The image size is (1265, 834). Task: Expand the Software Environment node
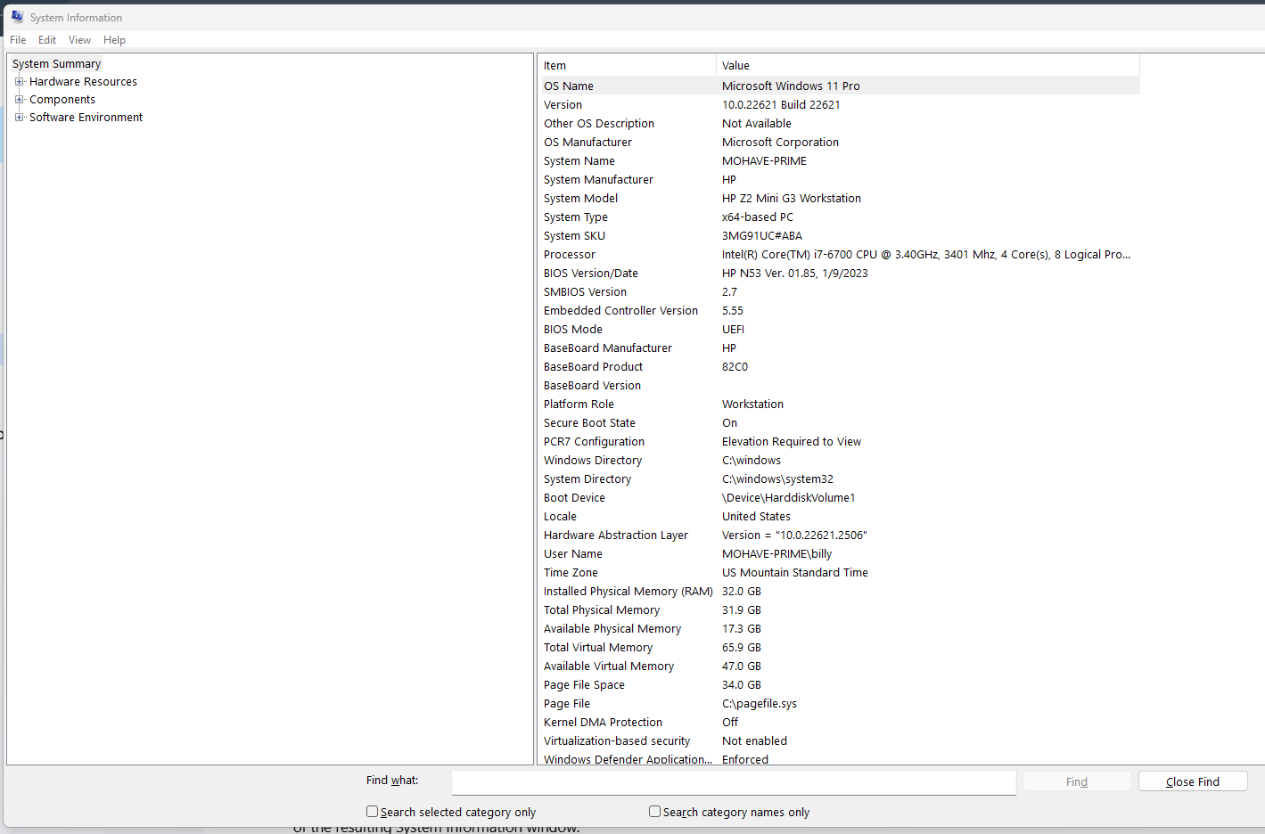click(20, 117)
